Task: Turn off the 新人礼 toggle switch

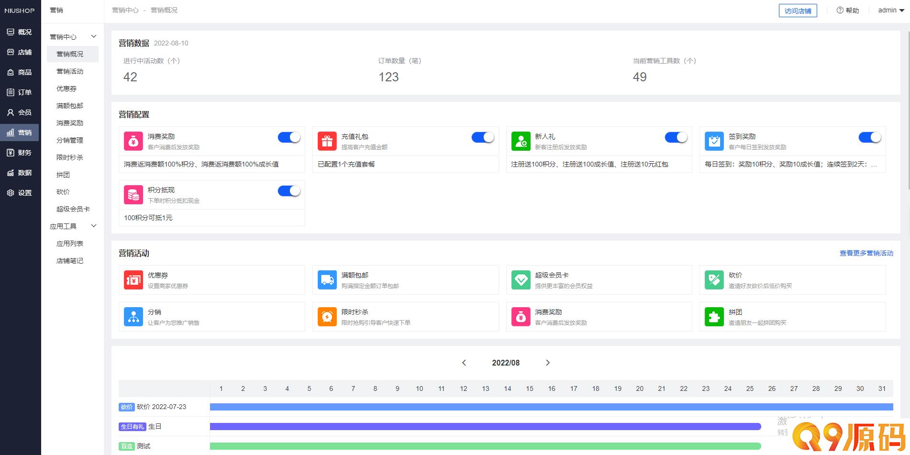Action: [x=676, y=137]
